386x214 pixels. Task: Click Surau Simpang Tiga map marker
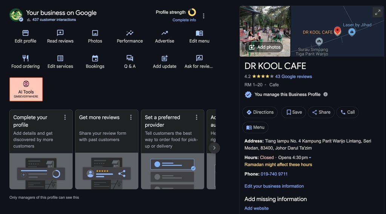tap(319, 41)
